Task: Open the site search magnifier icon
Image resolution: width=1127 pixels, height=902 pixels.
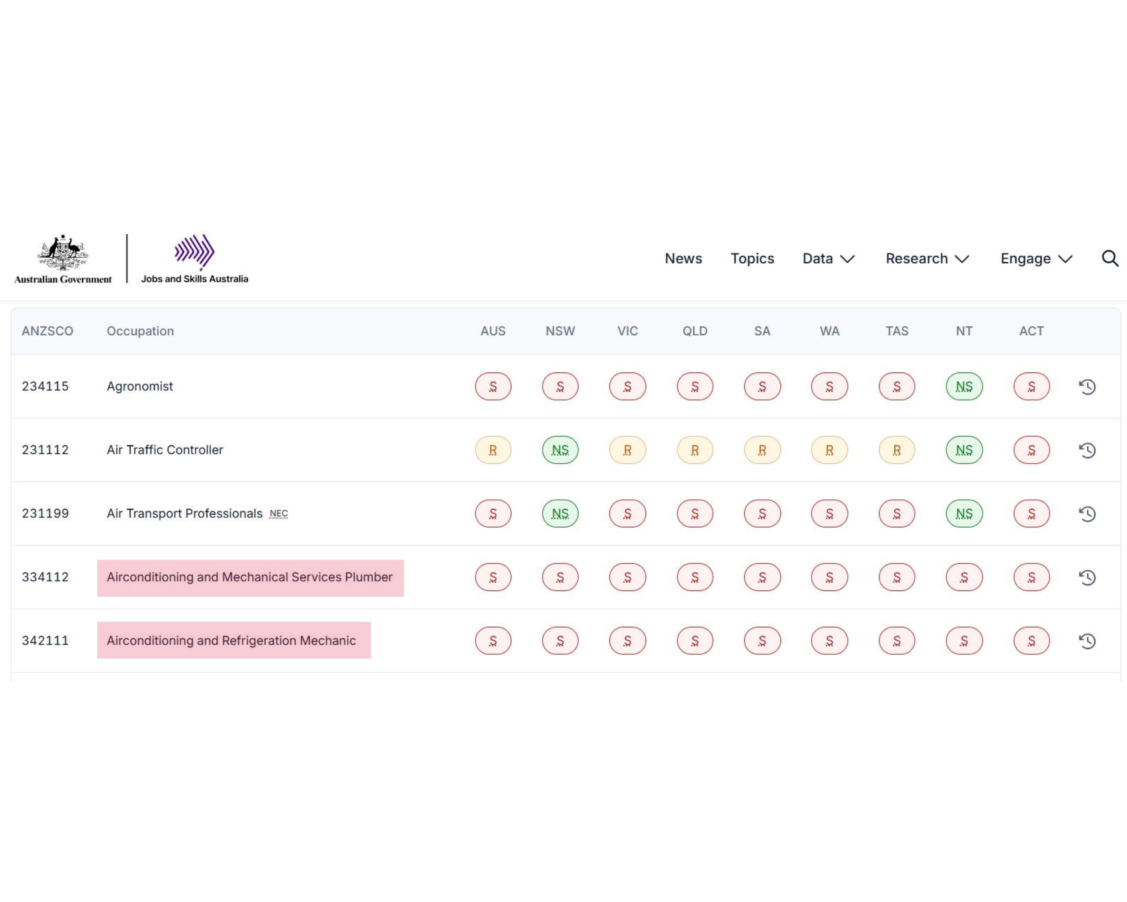Action: pos(1109,258)
